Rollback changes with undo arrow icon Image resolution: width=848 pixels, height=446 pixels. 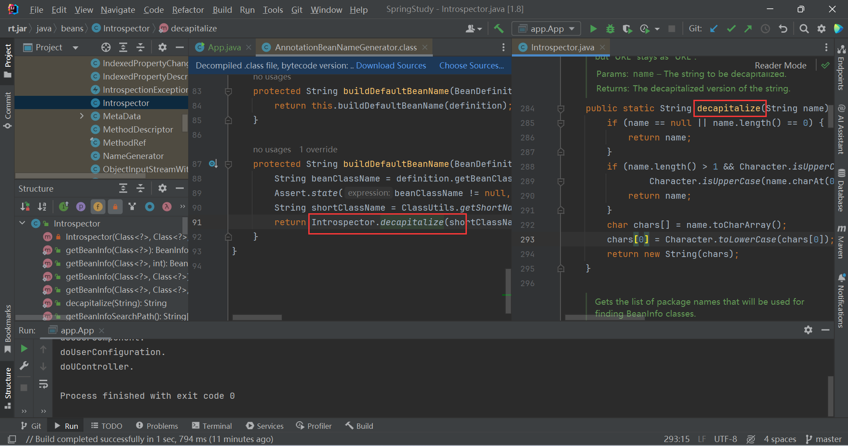783,29
